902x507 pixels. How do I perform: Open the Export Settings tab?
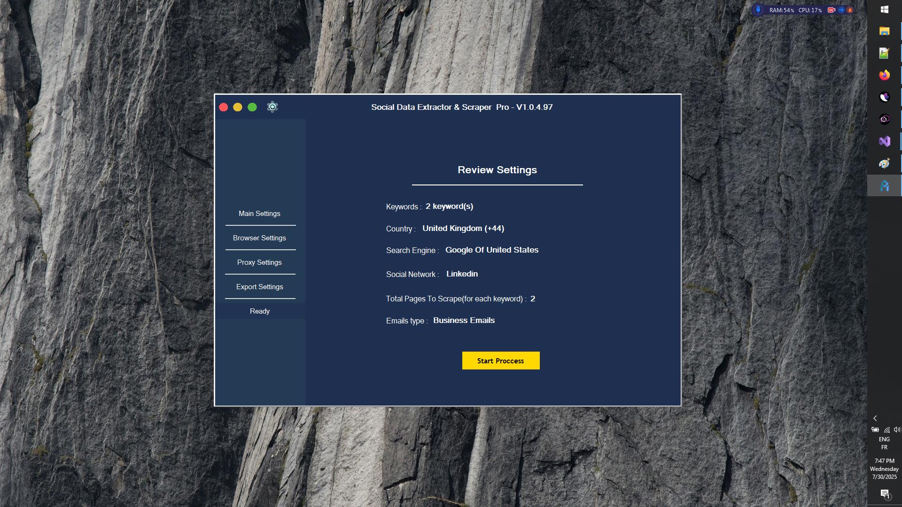(259, 287)
